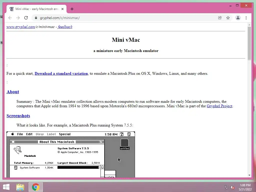Click the vertical scrollbar thumb

click(249, 43)
